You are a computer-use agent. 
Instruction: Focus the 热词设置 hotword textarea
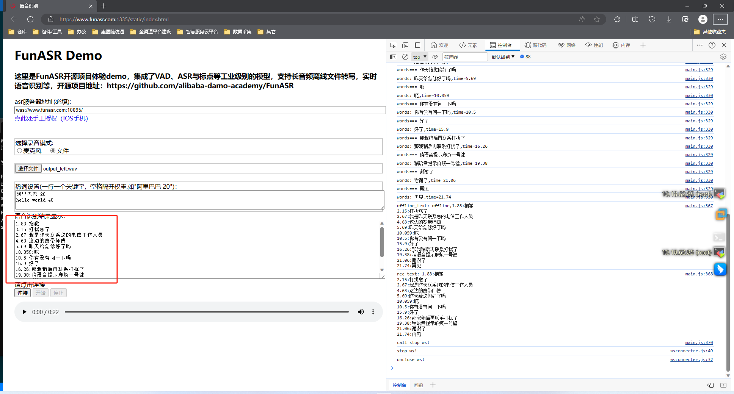point(200,200)
